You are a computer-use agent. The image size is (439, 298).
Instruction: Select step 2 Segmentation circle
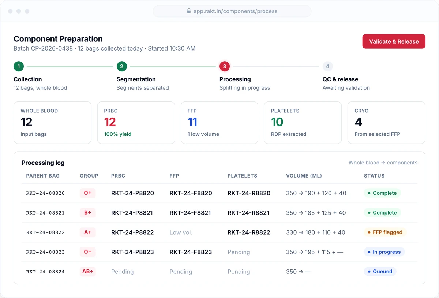point(122,66)
